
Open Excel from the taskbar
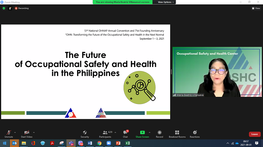(128, 143)
